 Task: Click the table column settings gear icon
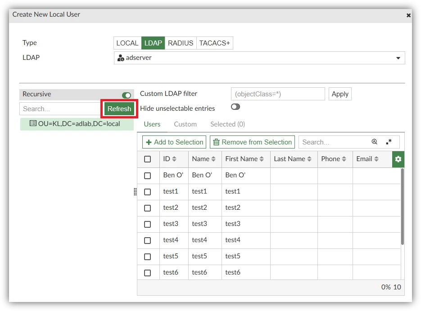[x=398, y=159]
